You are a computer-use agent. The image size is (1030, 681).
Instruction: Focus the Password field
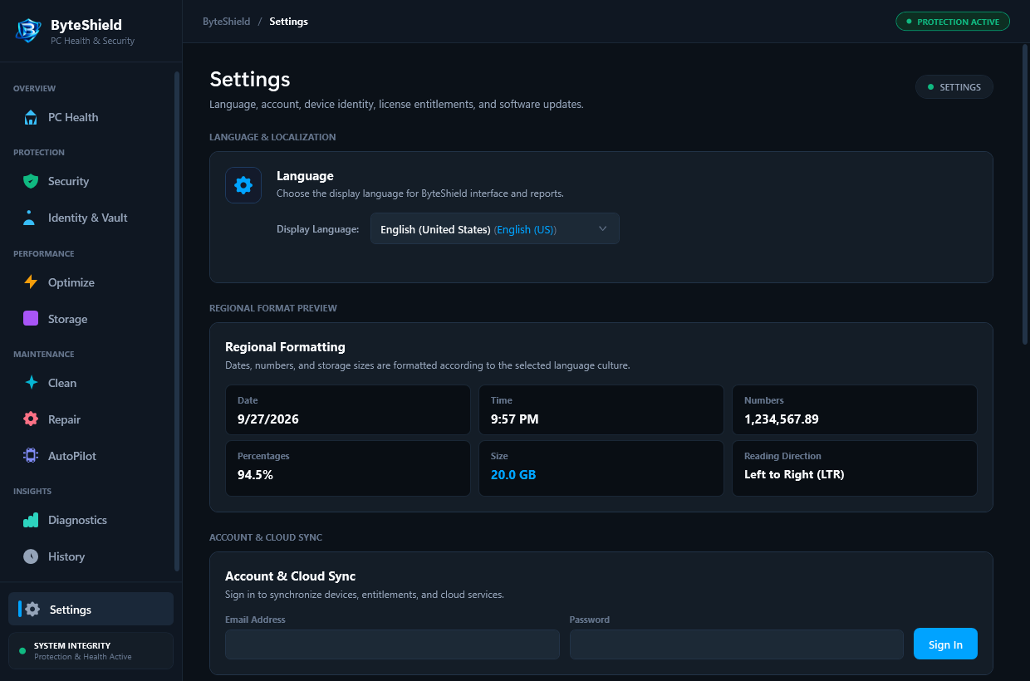tap(736, 644)
